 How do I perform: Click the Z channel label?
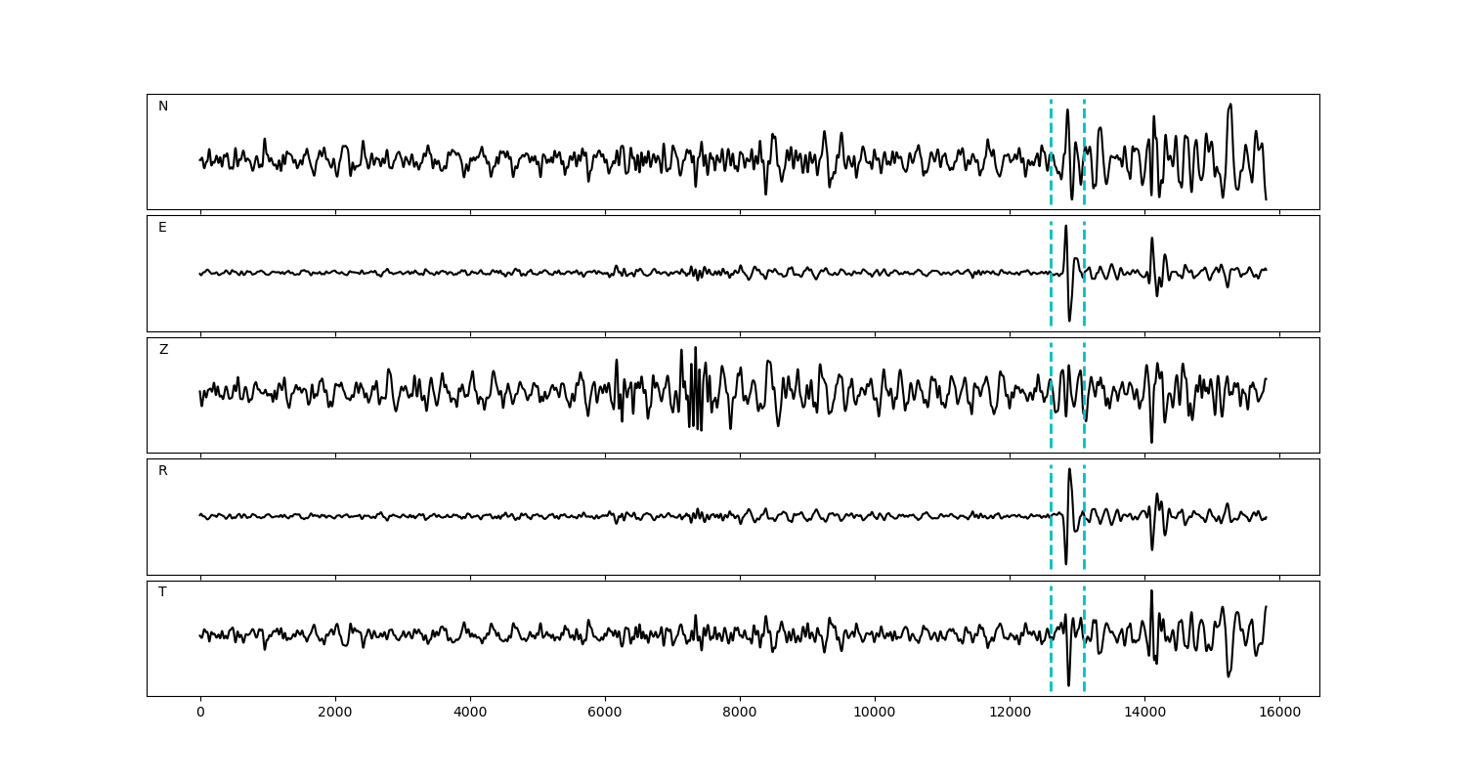coord(163,350)
